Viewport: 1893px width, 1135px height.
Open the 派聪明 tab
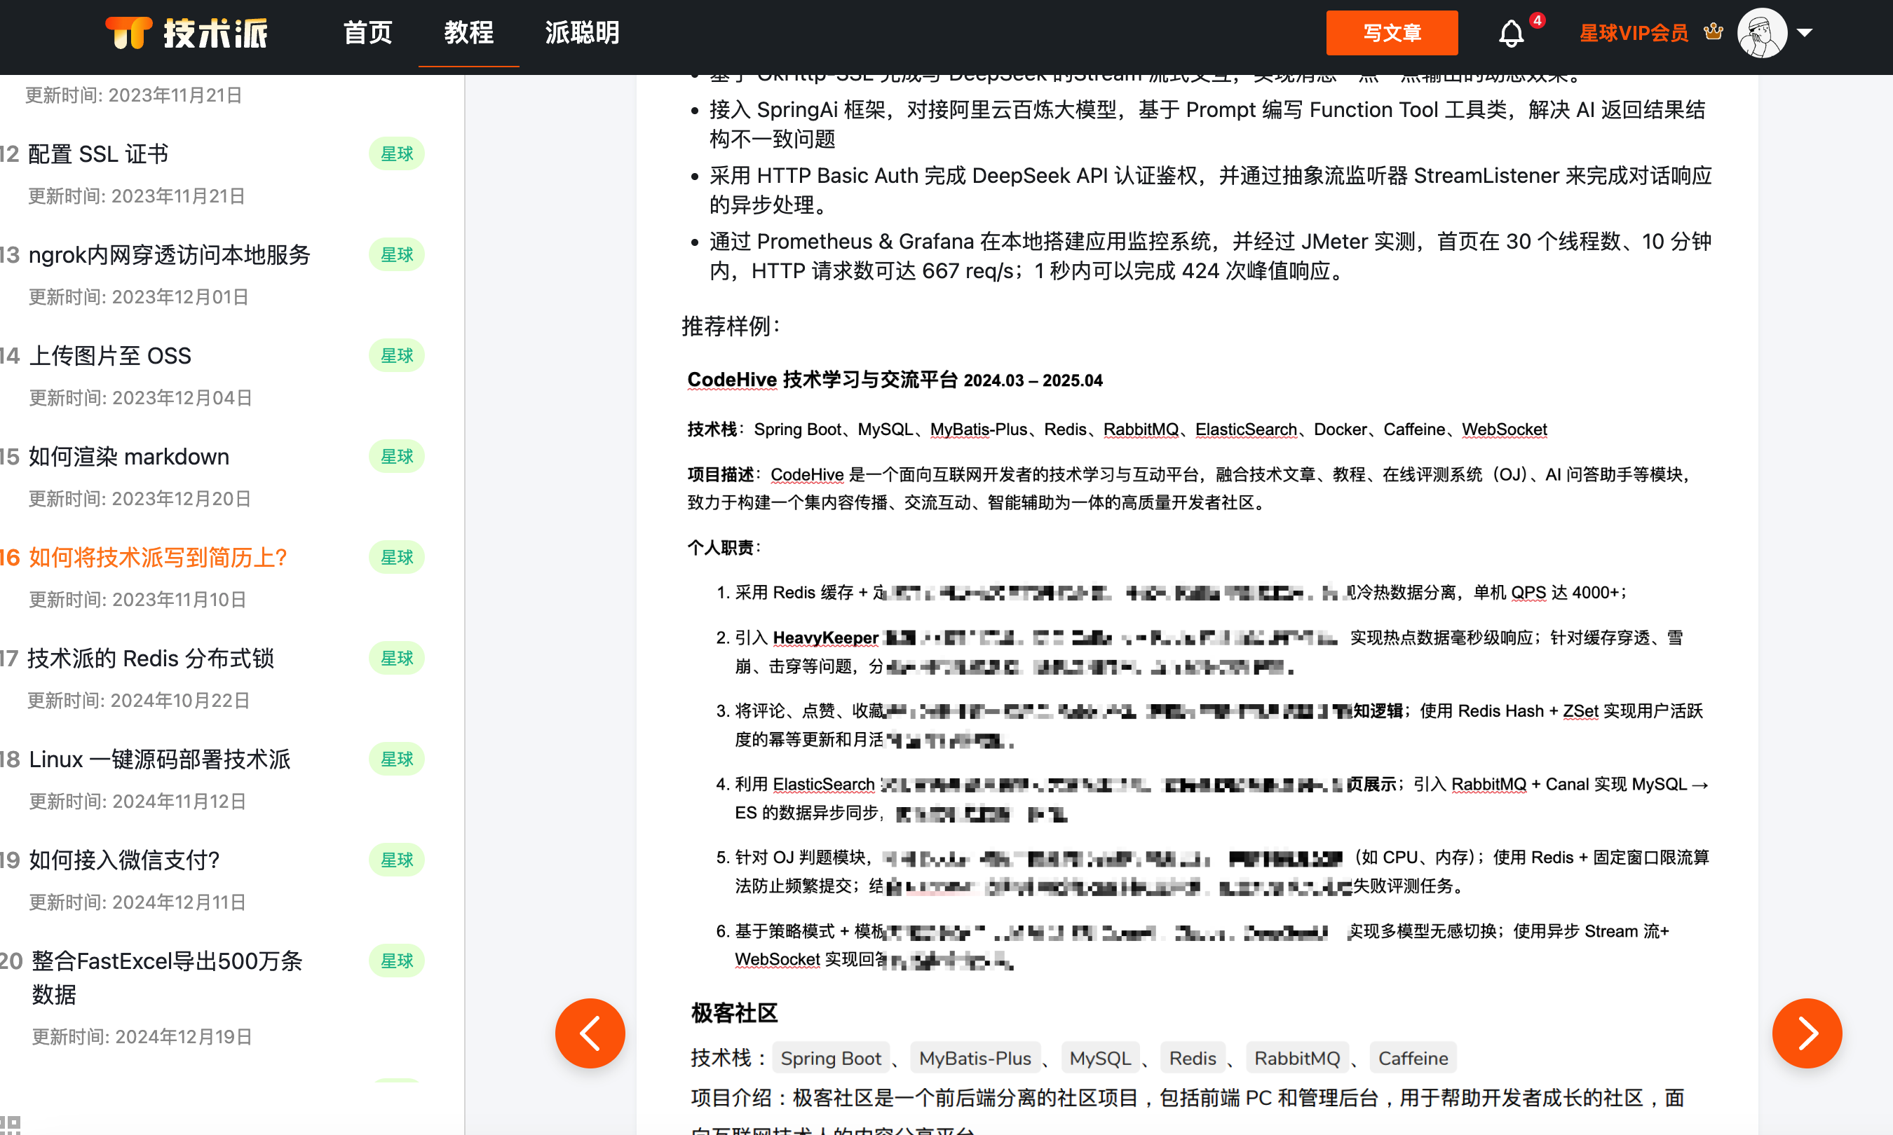click(583, 32)
